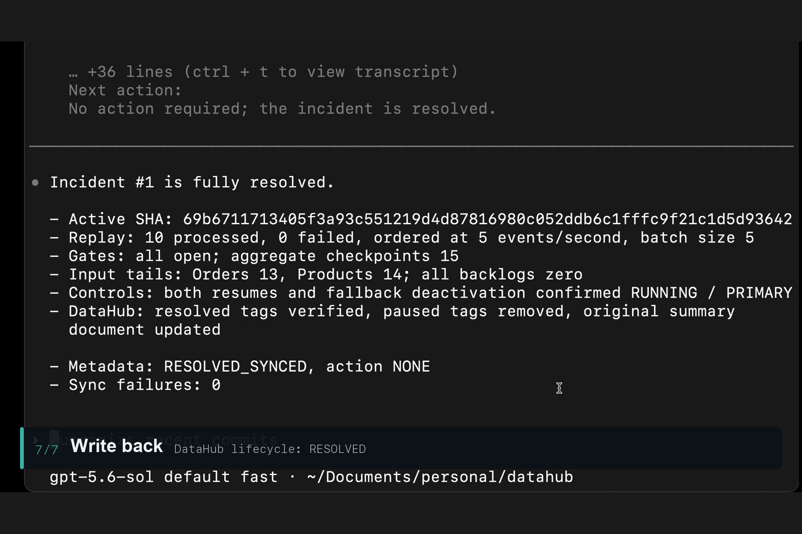Click the prompt chevron in input line
Screen dimensions: 802x534
point(35,440)
